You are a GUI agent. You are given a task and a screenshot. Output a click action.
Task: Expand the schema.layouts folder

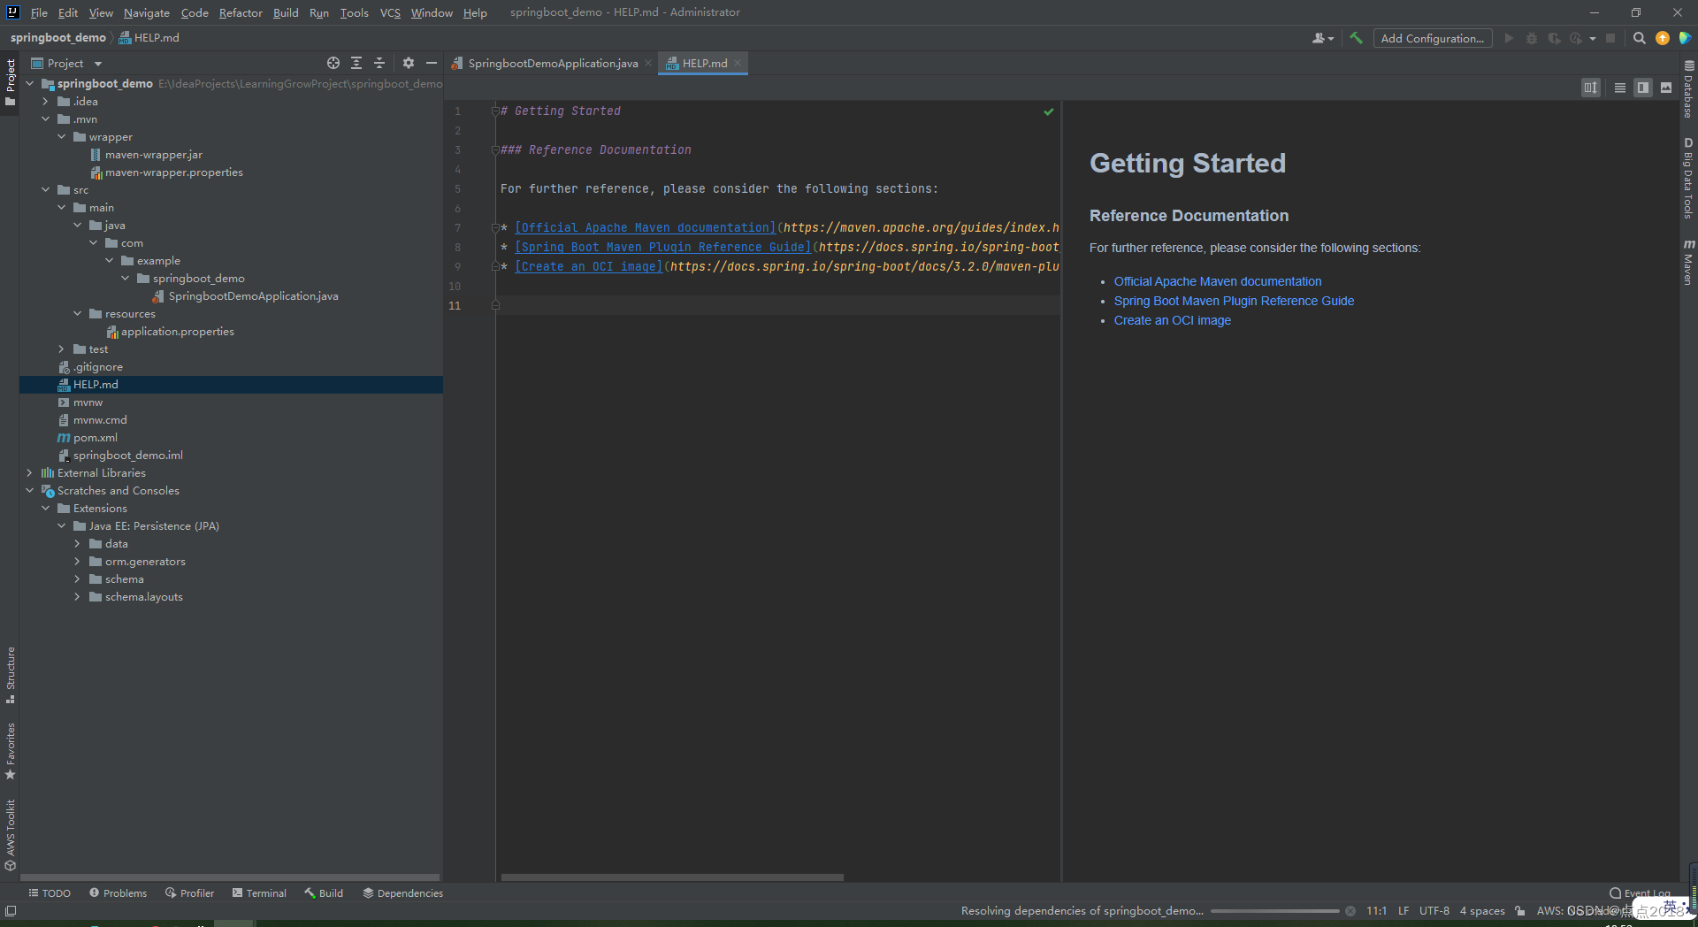(x=77, y=597)
